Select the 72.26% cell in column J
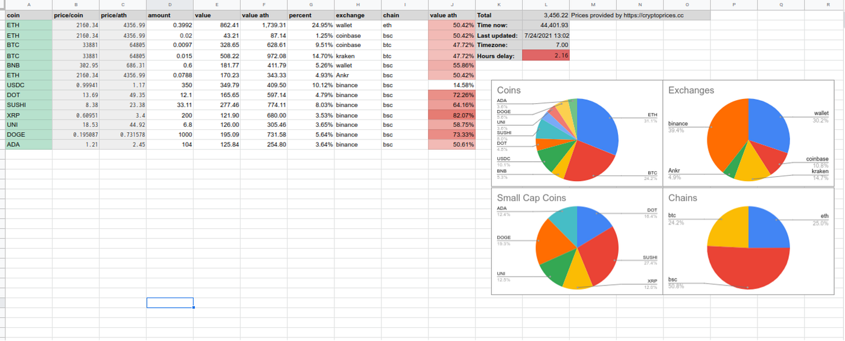Viewport: 845px width, 341px height. click(x=452, y=95)
